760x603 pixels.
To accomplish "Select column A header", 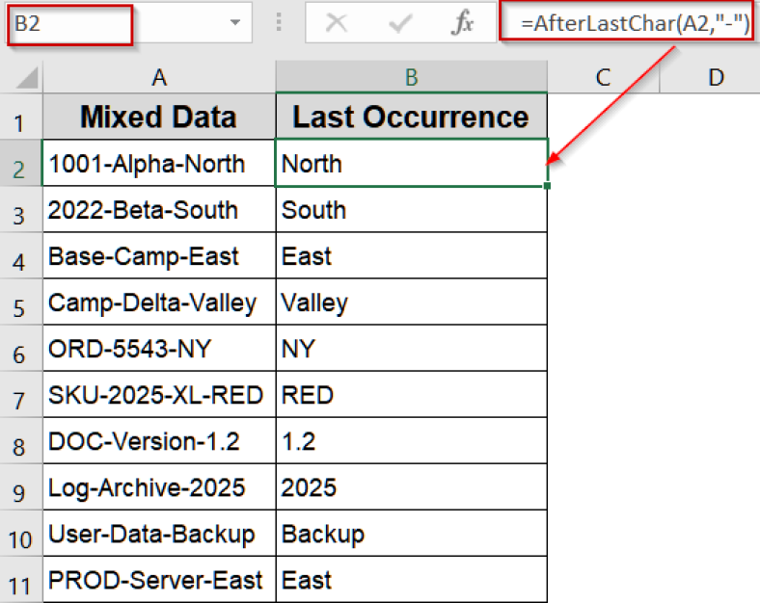I will point(159,77).
